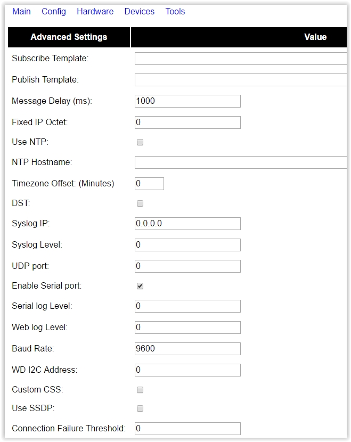Screen dimensions: 351x442
Task: Toggle the DST checkbox
Action: click(x=140, y=203)
